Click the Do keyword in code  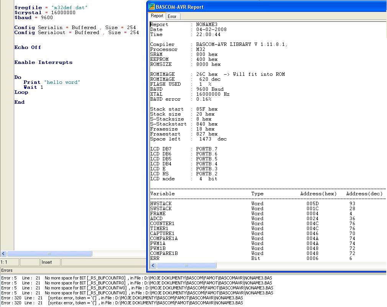18,77
